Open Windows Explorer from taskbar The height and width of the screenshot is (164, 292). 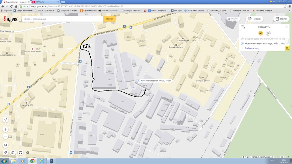click(13, 161)
